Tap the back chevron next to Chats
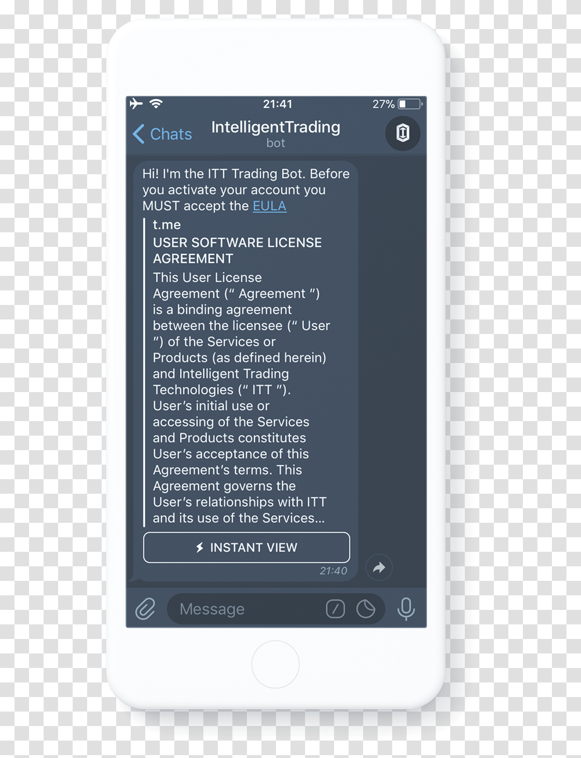Image resolution: width=581 pixels, height=758 pixels. click(138, 134)
